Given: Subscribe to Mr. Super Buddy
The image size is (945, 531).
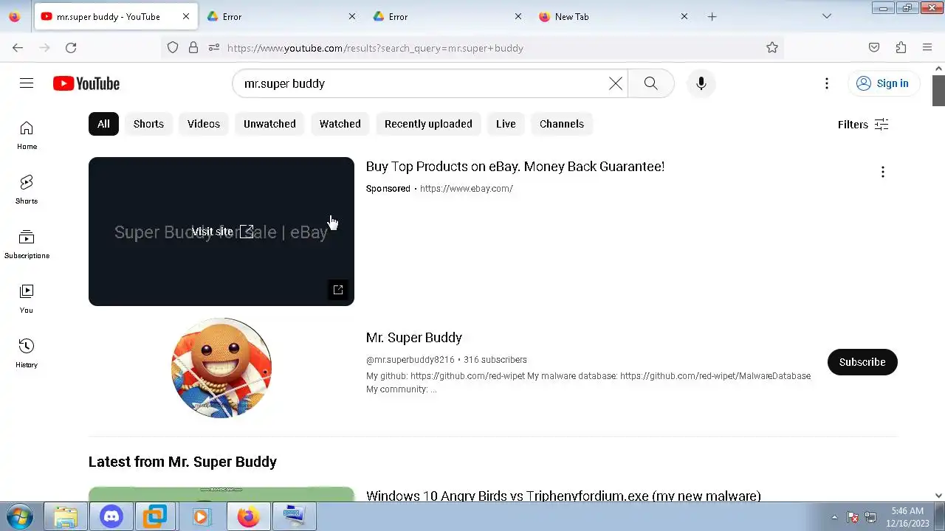Looking at the screenshot, I should tap(862, 362).
